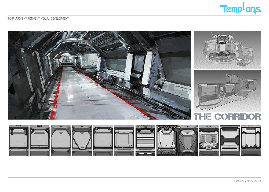The image size is (269, 192).
Task: Select the seventh door with horizontal slats
Action: (145, 140)
